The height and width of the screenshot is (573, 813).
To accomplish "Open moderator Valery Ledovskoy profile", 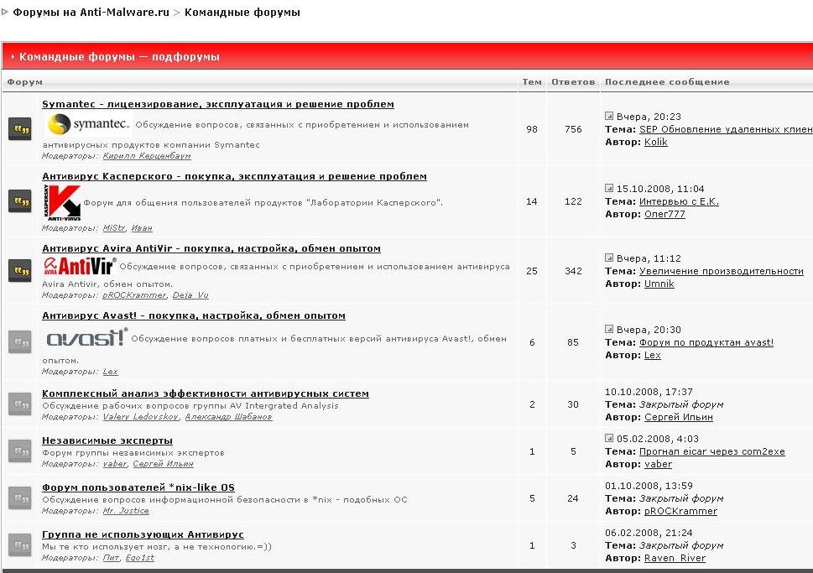I will coord(140,417).
